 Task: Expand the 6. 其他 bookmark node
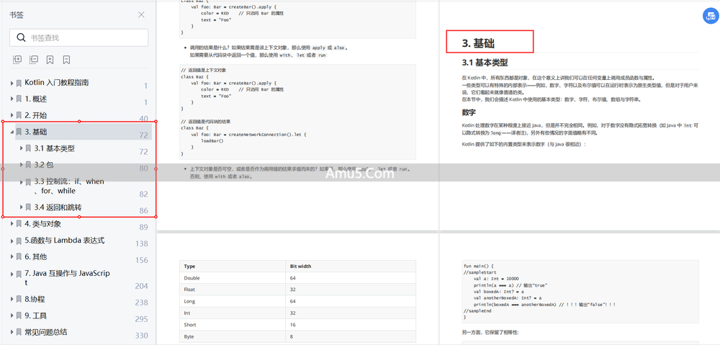(x=12, y=257)
